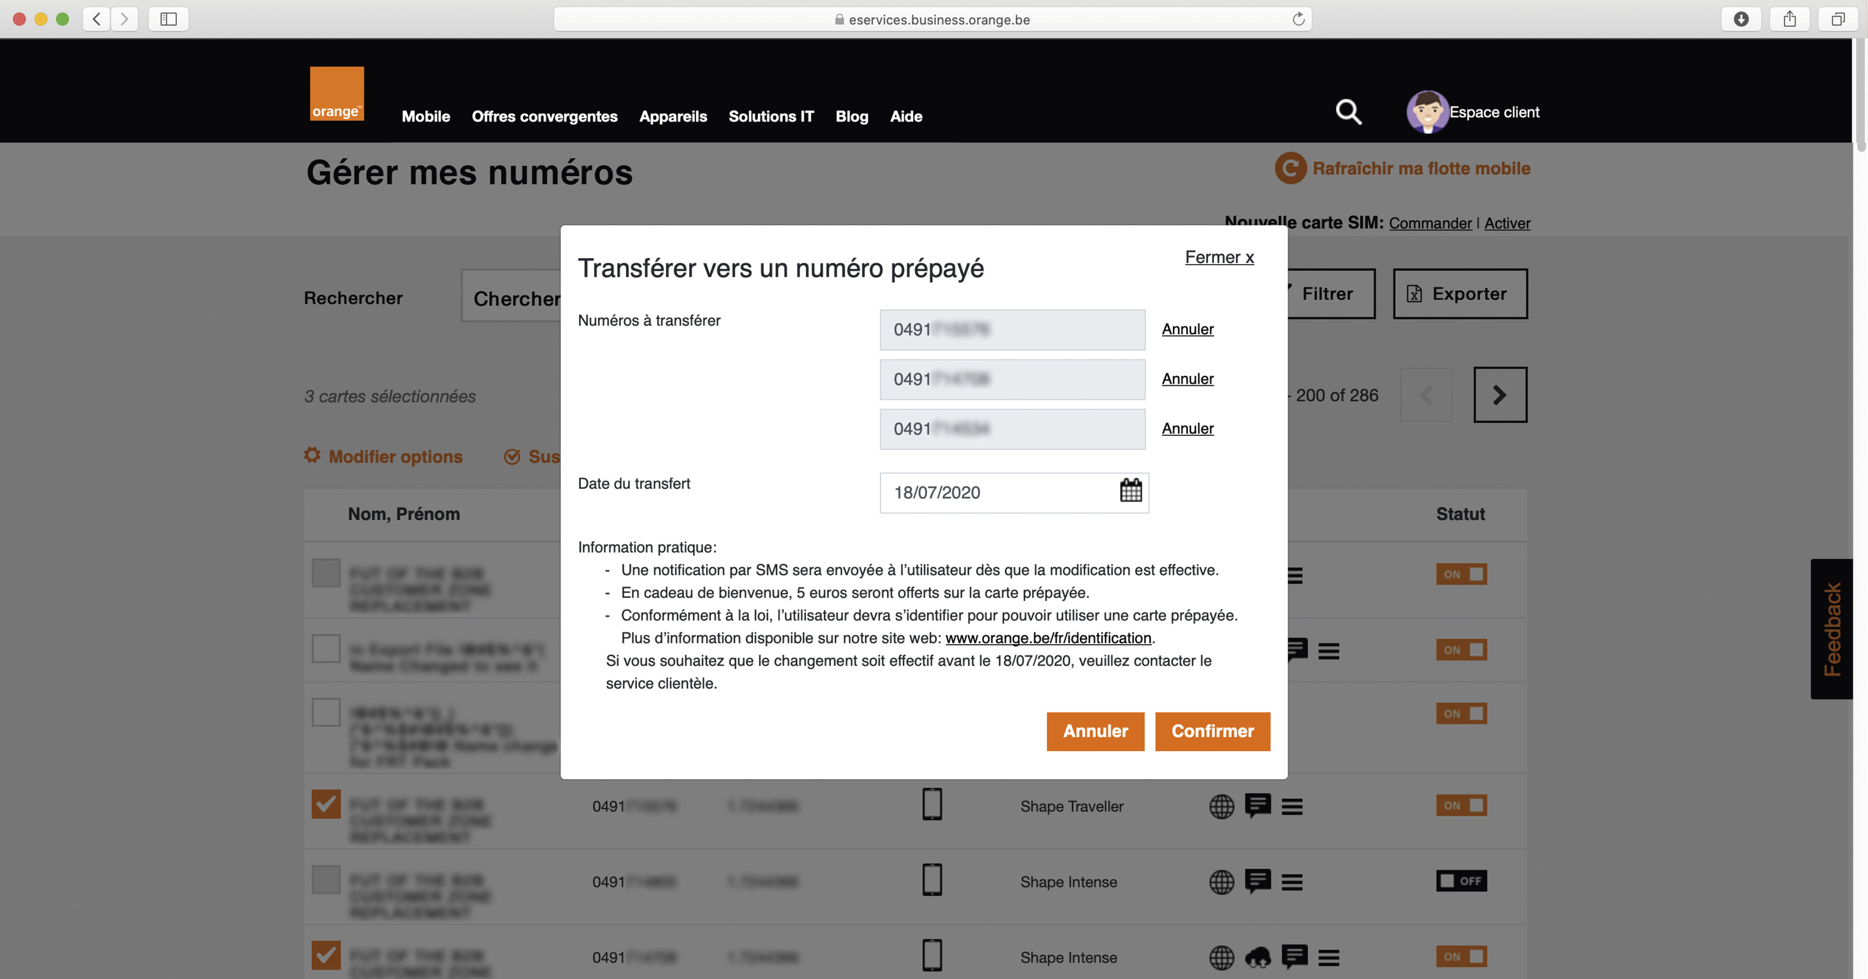Screen dimensions: 1868x979
Task: Click the Rafraîchir ma flotte mobile refresh icon
Action: pos(1292,167)
